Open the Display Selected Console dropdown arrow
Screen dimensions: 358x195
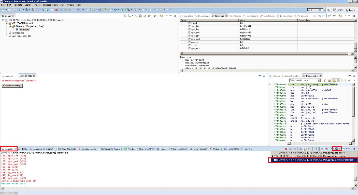point(340,149)
